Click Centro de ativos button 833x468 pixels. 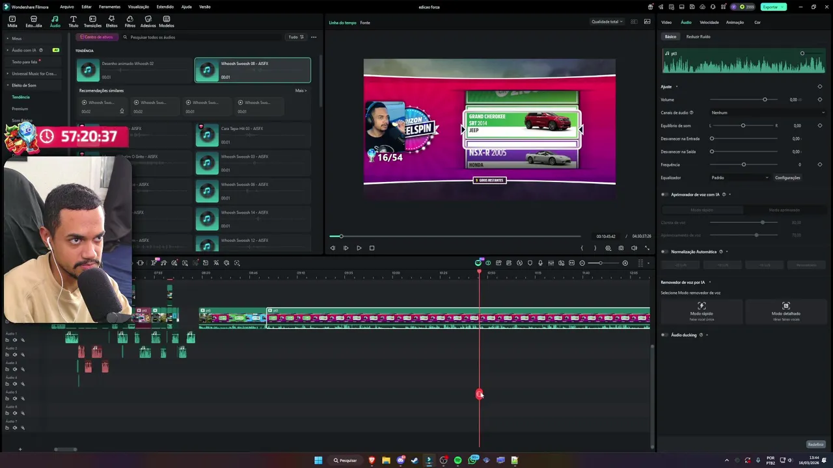point(97,37)
